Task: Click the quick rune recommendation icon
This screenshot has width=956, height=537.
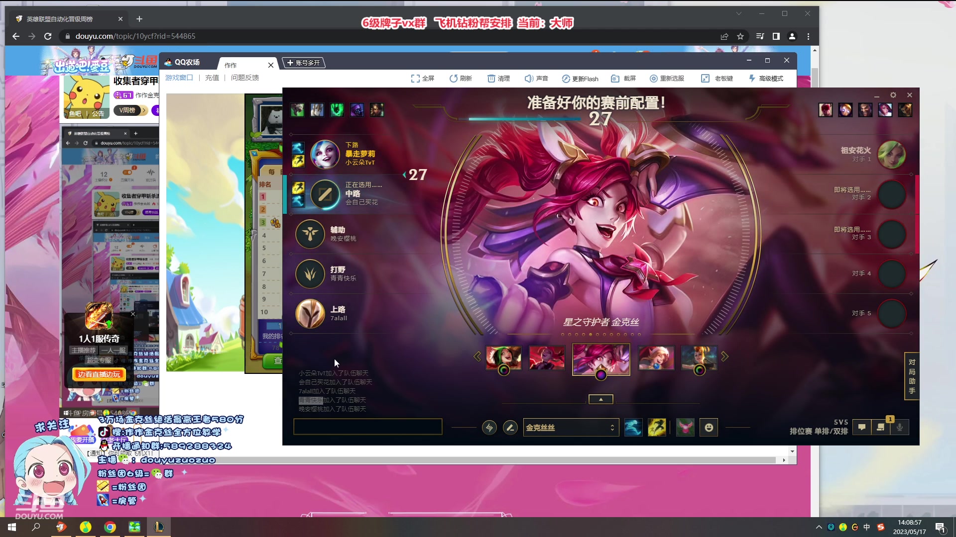Action: coord(489,428)
